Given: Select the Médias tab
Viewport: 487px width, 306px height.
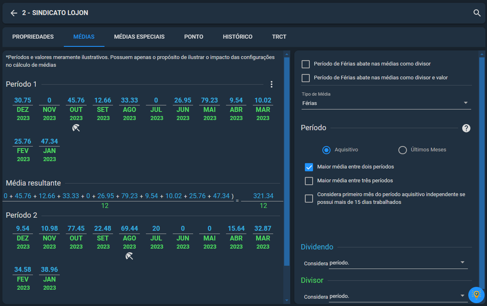Looking at the screenshot, I should tap(84, 37).
